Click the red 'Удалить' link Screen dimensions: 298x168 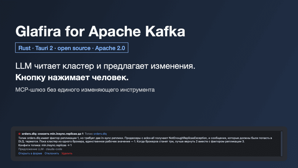[67, 153]
